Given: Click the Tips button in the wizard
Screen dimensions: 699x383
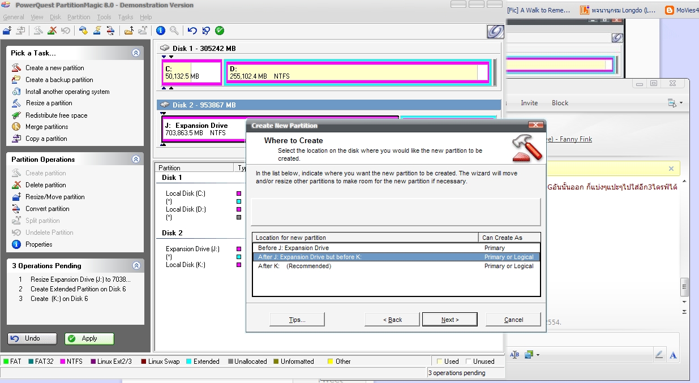Looking at the screenshot, I should [x=297, y=320].
